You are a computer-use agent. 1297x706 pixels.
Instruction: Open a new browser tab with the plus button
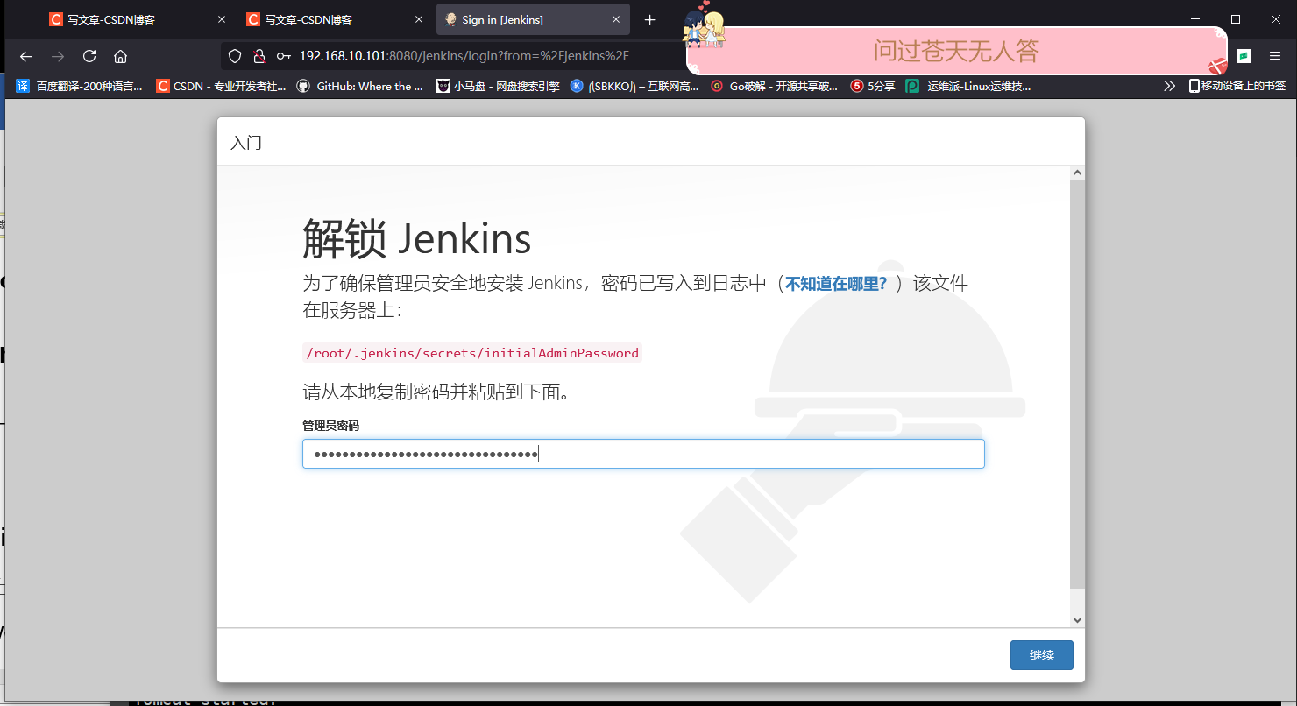click(649, 19)
